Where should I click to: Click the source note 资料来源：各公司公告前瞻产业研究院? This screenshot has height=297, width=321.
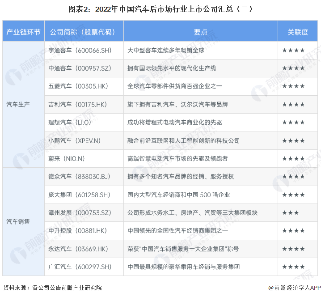[52, 288]
